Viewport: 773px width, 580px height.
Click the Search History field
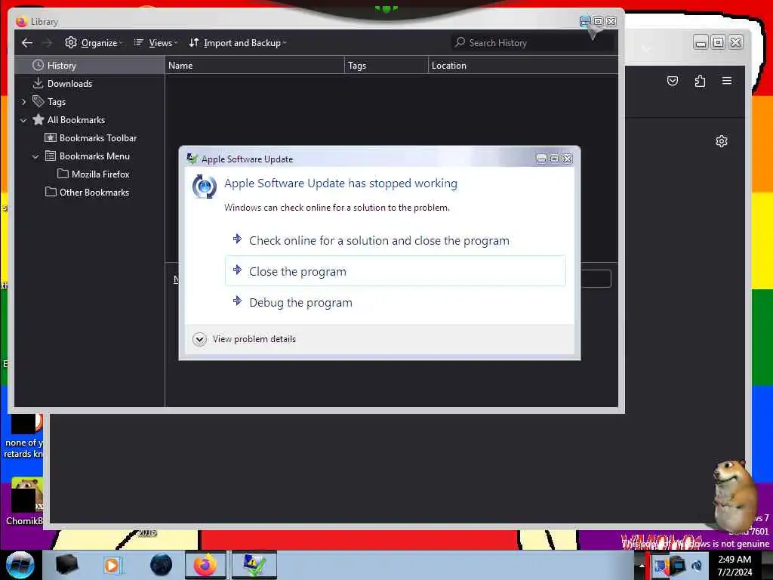[x=531, y=43]
